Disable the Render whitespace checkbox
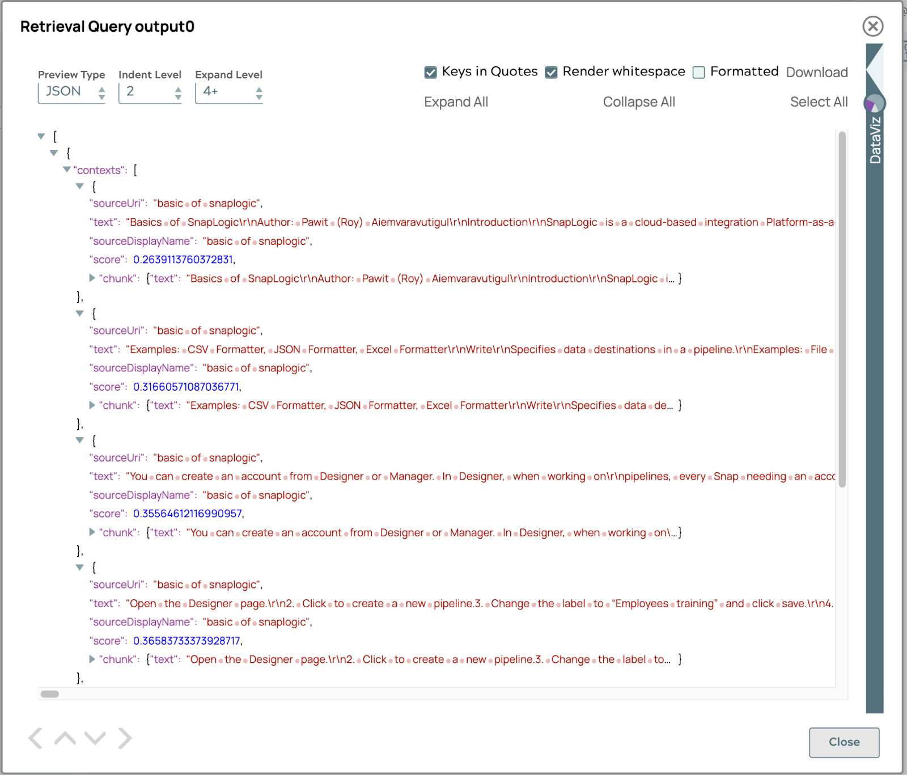The image size is (907, 775). point(551,72)
